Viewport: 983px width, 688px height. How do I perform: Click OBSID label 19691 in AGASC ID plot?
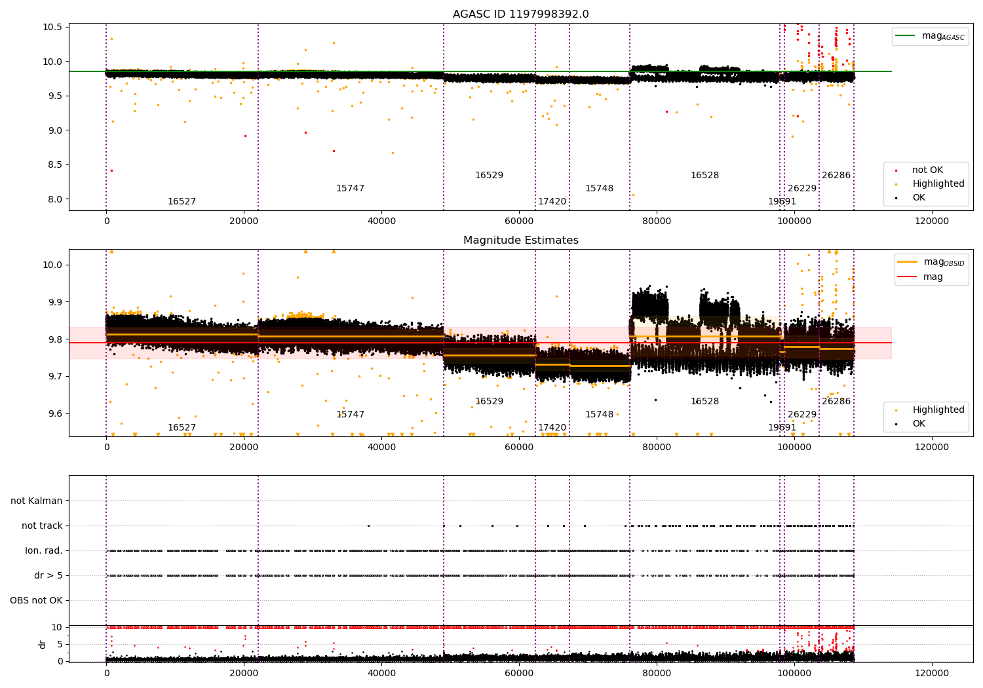pos(782,202)
